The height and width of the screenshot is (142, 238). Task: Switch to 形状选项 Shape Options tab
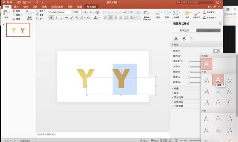tap(184, 30)
